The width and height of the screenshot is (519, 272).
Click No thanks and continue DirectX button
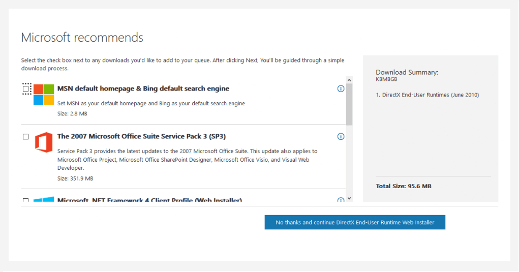point(355,222)
